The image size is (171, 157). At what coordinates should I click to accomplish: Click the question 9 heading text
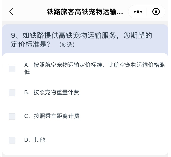[x=81, y=40]
